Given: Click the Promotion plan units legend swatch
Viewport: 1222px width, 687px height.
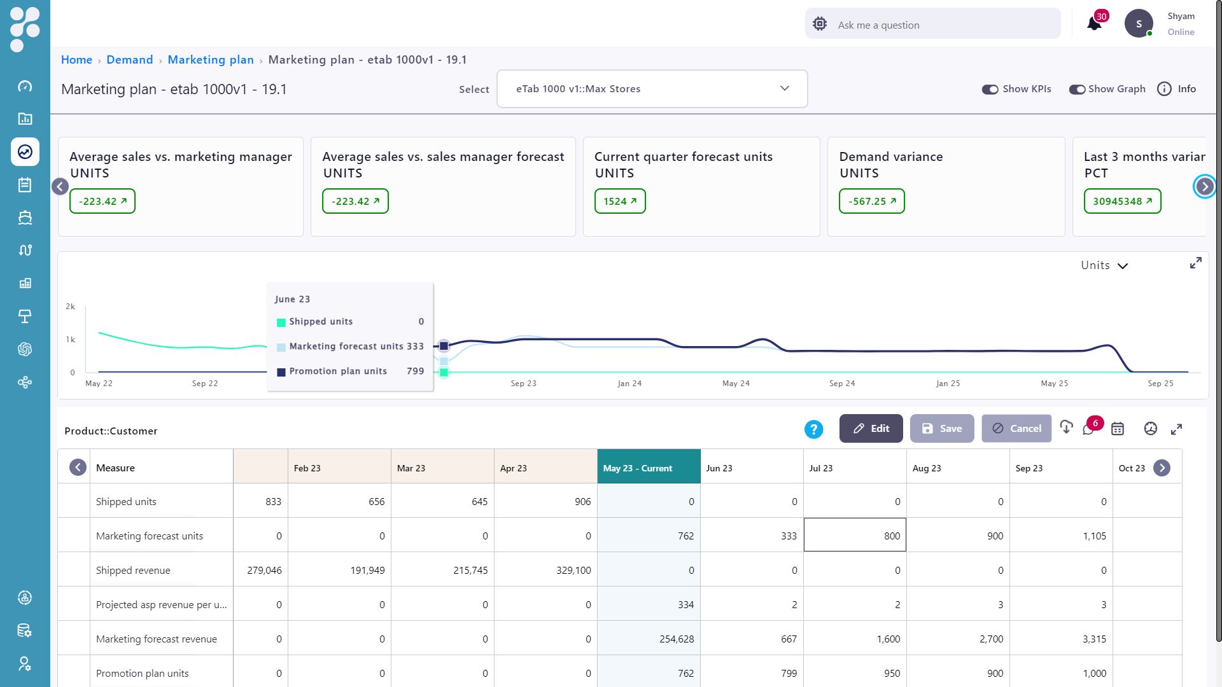Looking at the screenshot, I should coord(281,372).
